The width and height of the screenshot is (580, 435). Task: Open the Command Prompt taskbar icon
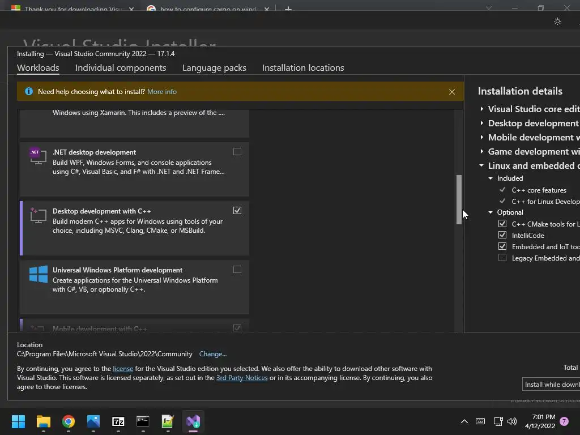tap(143, 421)
